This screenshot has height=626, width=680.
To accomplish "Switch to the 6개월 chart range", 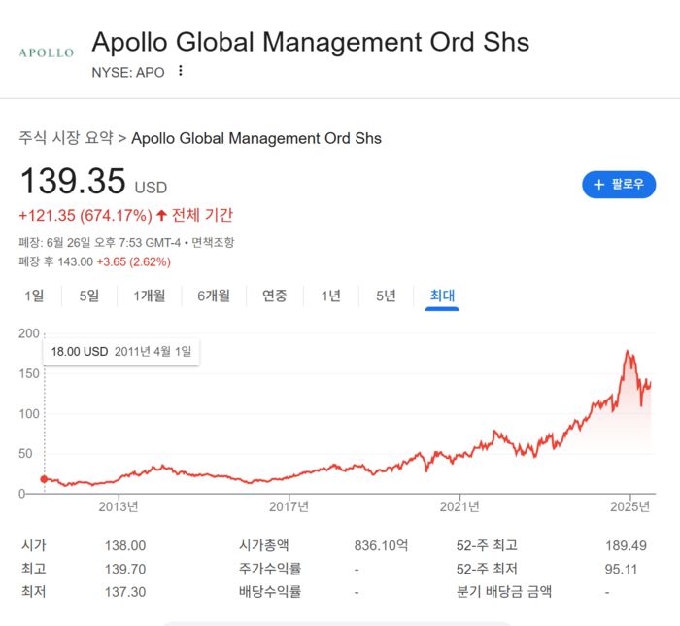I will [213, 296].
